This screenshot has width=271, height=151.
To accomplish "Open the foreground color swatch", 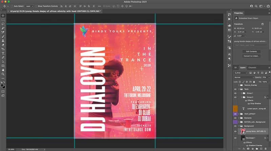I will tap(2, 86).
